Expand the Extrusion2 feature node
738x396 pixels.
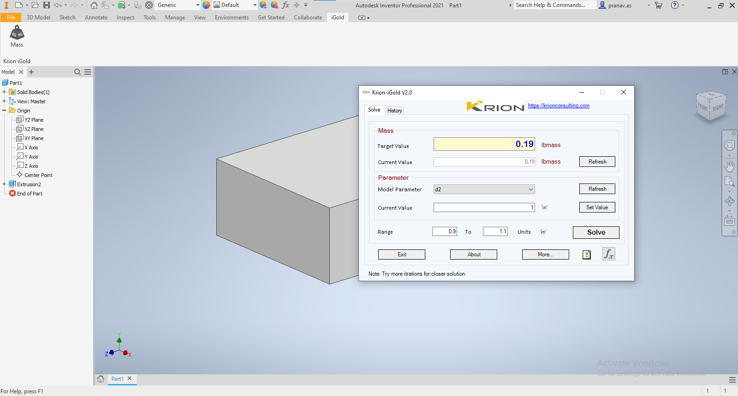(4, 184)
